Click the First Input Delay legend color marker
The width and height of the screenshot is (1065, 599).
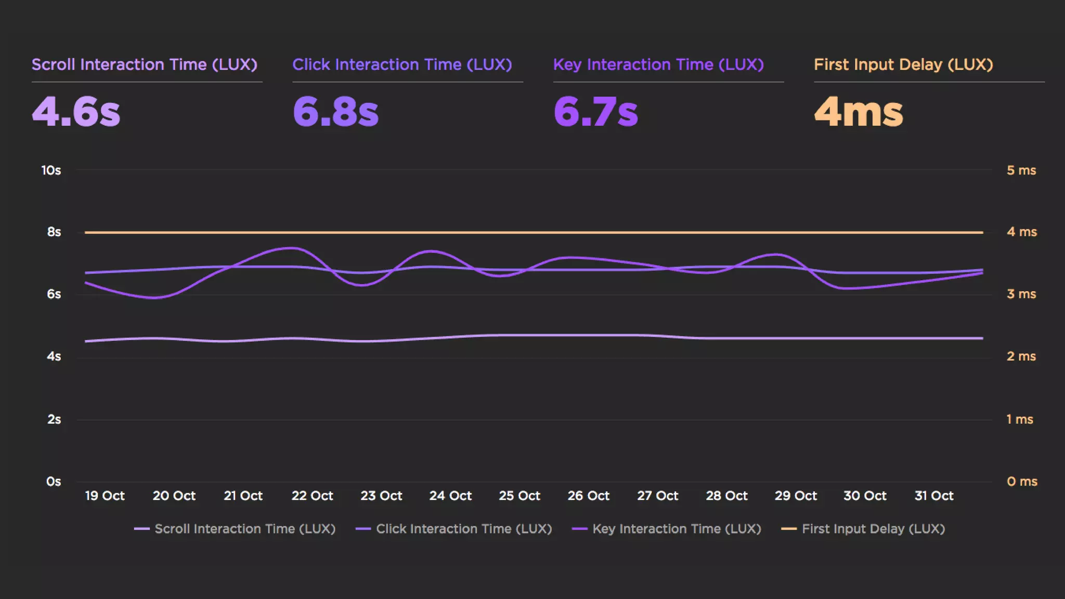[x=789, y=529]
